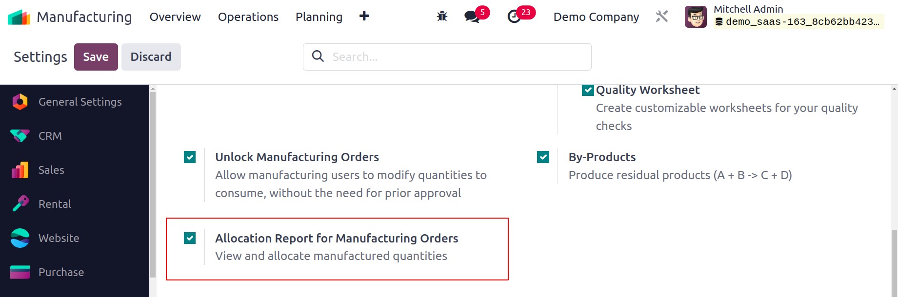898x297 pixels.
Task: Open General Settings hexagon icon in sidebar
Action: tap(20, 102)
